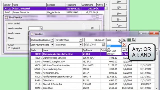Click up arrow of background vendor list scrollbar
This screenshot has height=90, width=160.
[106, 5]
